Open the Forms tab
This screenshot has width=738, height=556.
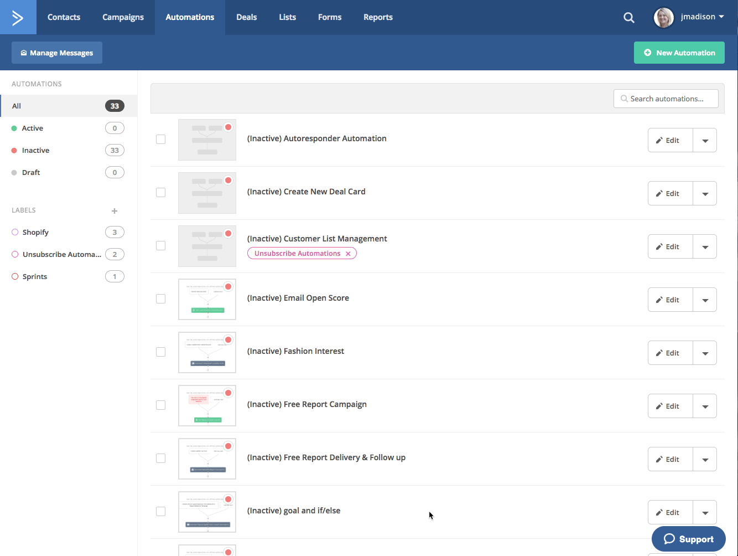pyautogui.click(x=330, y=17)
